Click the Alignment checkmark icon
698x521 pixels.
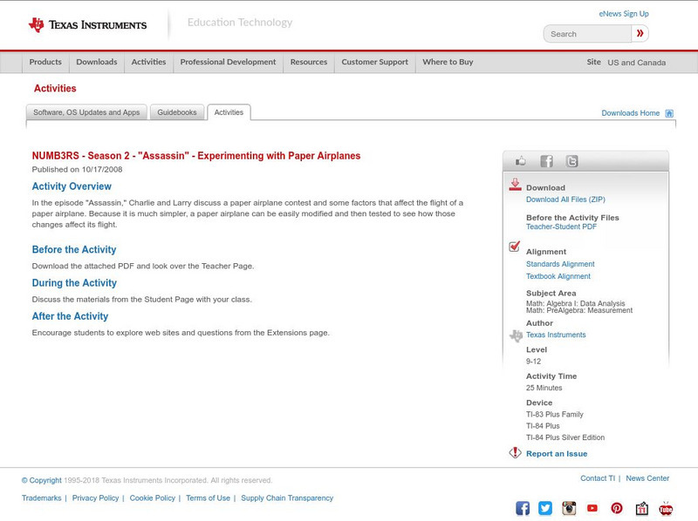coord(515,247)
